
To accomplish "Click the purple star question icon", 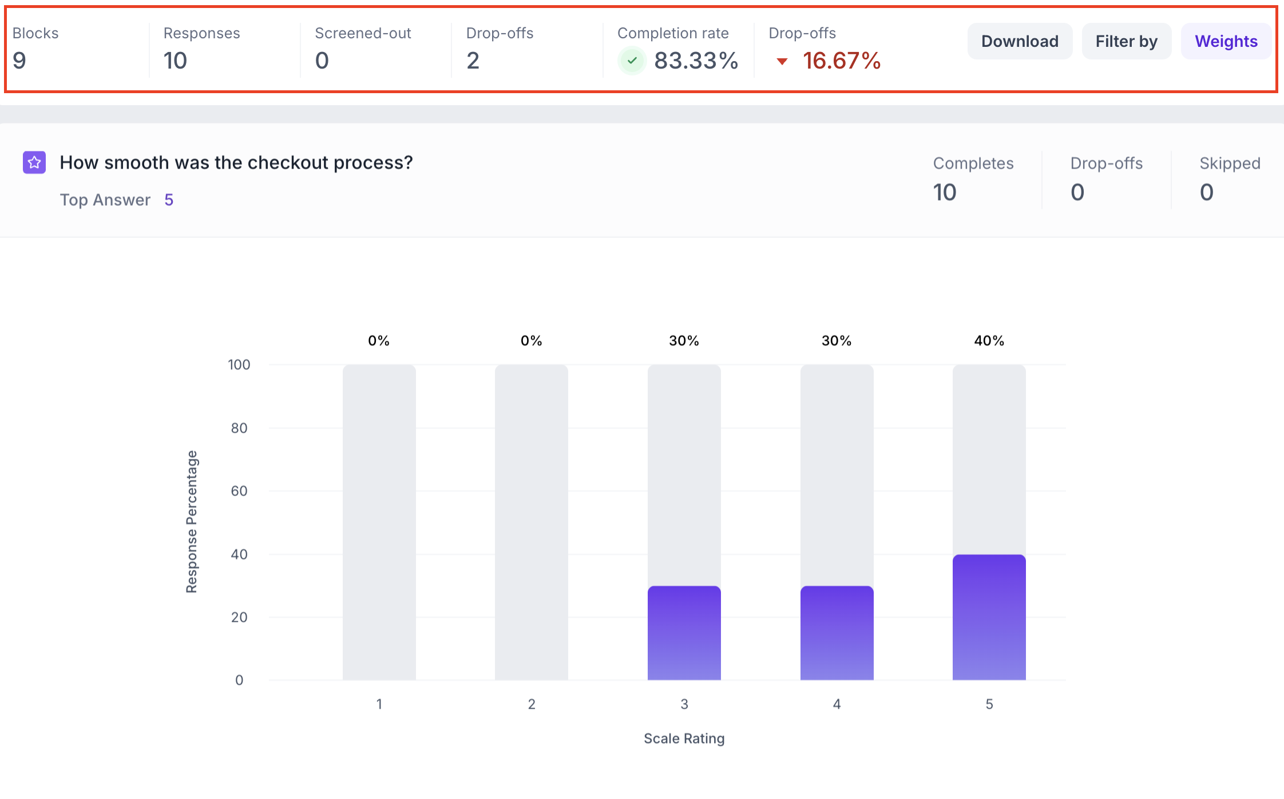I will (34, 163).
